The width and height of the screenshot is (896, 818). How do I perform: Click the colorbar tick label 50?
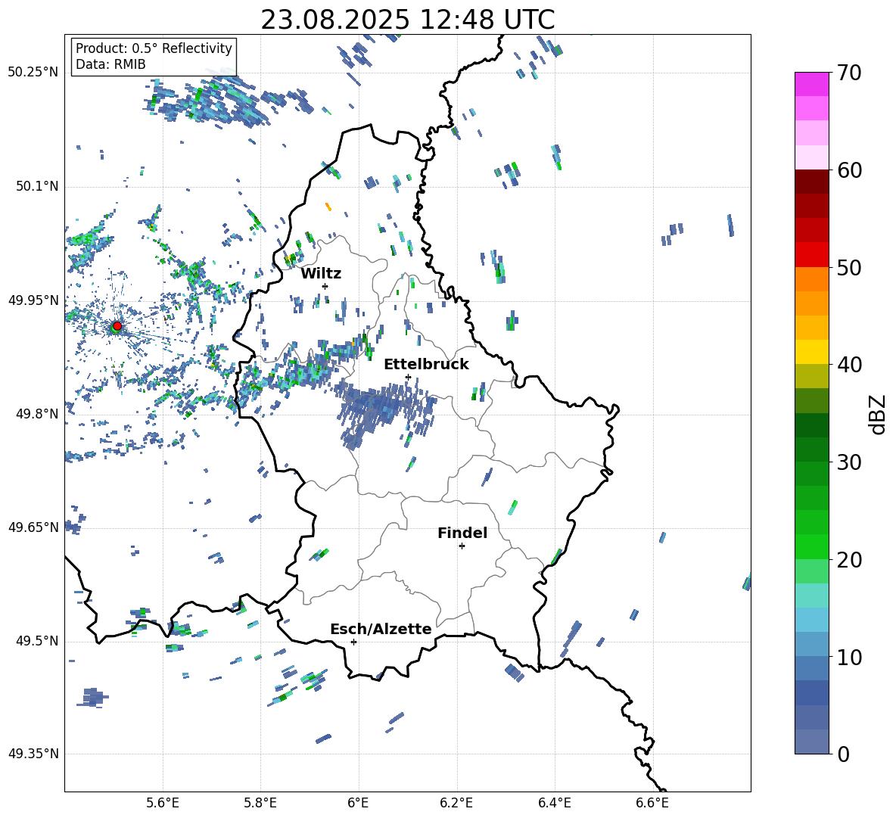click(849, 267)
